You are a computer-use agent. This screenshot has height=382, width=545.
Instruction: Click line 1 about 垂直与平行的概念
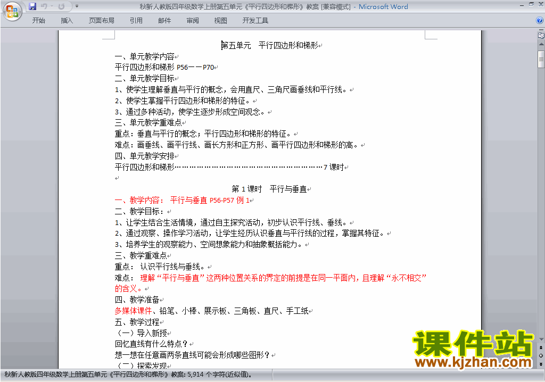click(232, 90)
